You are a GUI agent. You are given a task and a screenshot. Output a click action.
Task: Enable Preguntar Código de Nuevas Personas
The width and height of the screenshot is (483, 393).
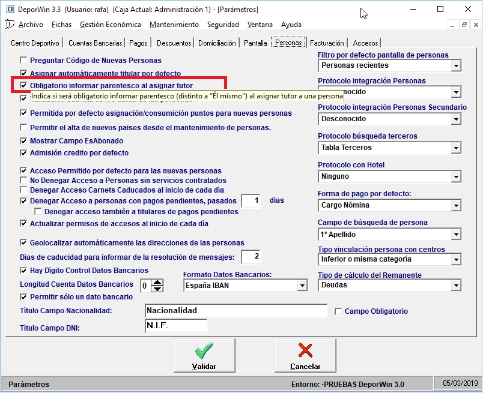[x=23, y=60]
